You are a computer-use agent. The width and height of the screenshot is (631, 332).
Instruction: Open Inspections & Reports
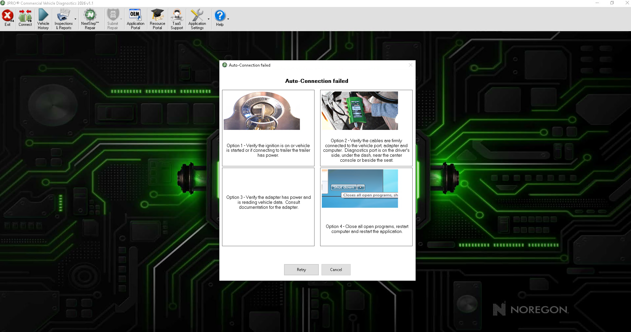pos(64,19)
